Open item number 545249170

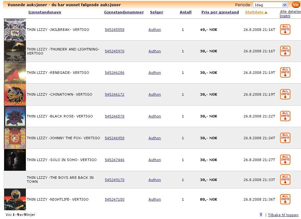click(114, 180)
